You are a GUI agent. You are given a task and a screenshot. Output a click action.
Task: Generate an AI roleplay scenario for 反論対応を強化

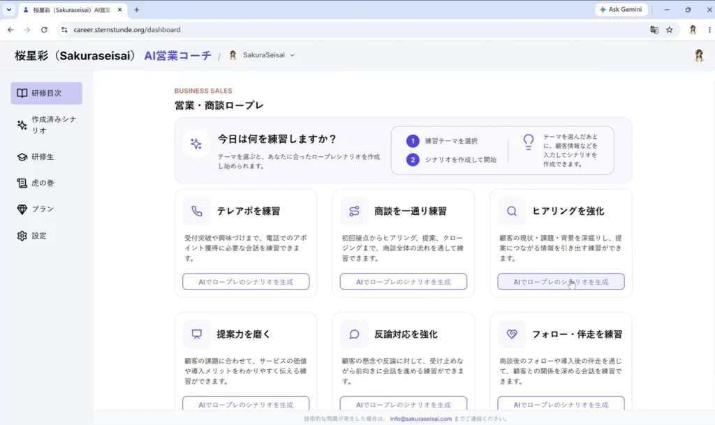pos(403,403)
